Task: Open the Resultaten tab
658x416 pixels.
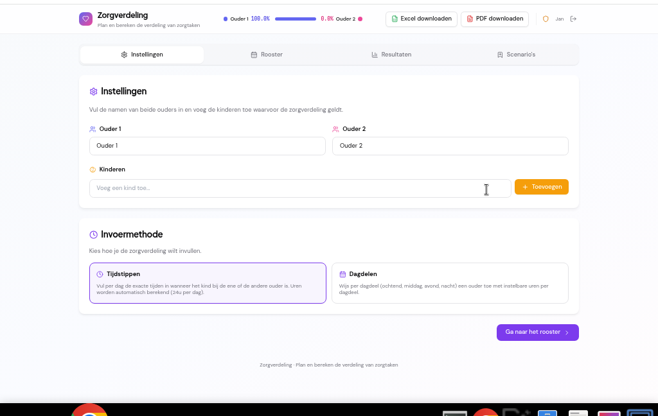Action: click(391, 55)
